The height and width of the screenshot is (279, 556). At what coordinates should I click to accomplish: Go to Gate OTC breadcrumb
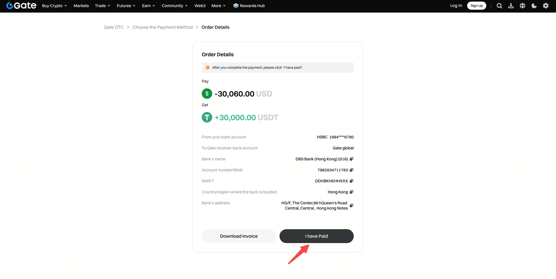pyautogui.click(x=114, y=27)
